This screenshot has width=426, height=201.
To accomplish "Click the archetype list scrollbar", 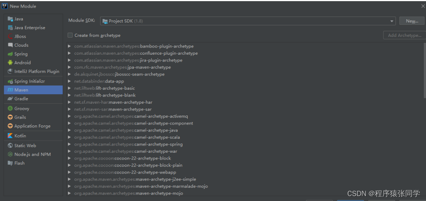I will click(x=424, y=70).
